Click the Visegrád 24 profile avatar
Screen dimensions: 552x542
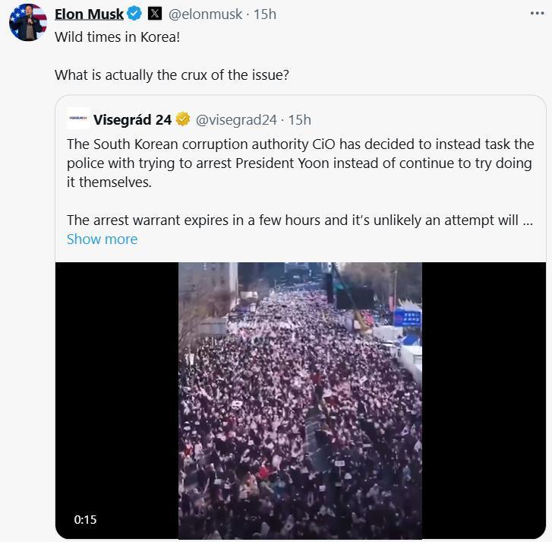coord(77,119)
